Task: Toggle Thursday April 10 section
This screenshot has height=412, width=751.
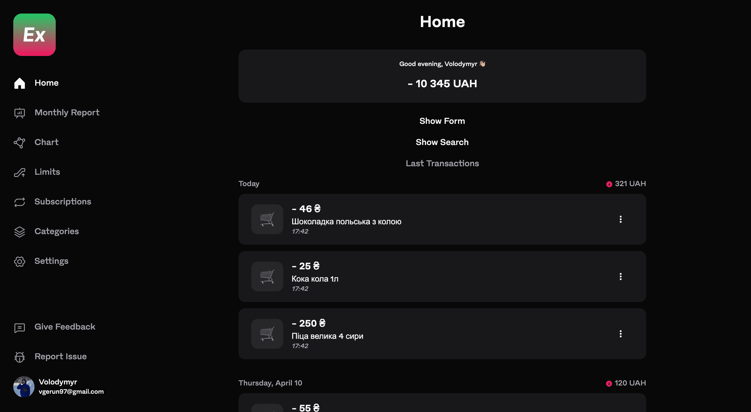Action: pyautogui.click(x=270, y=383)
